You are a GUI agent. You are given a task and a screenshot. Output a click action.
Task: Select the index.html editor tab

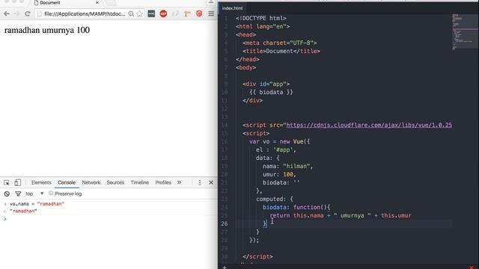tap(233, 8)
